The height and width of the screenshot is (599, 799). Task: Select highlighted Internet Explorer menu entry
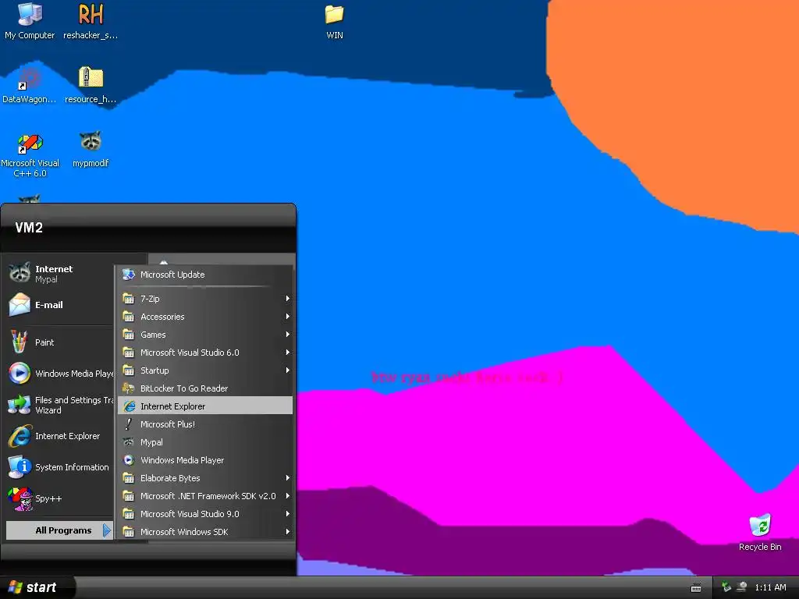(x=205, y=406)
